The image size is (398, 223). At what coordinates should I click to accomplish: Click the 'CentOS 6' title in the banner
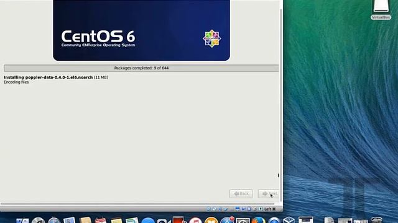[x=98, y=36]
